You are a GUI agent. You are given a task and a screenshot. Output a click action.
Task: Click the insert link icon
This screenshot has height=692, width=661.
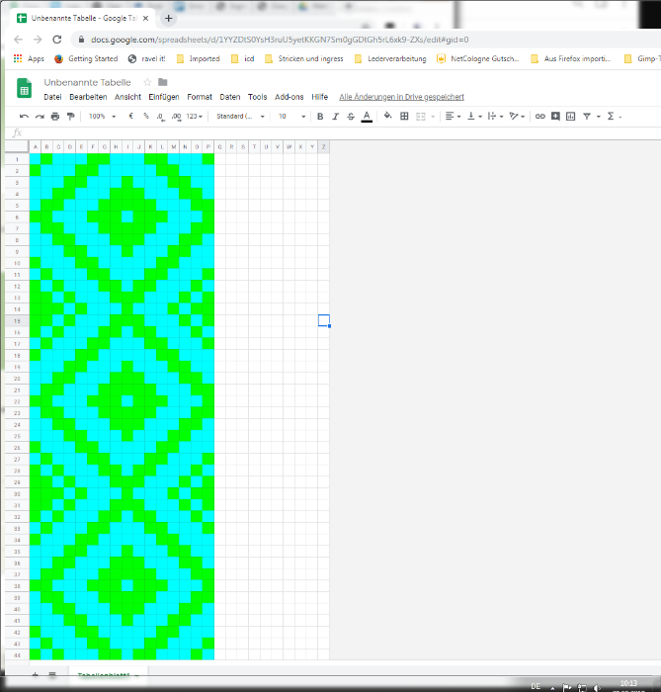(539, 117)
